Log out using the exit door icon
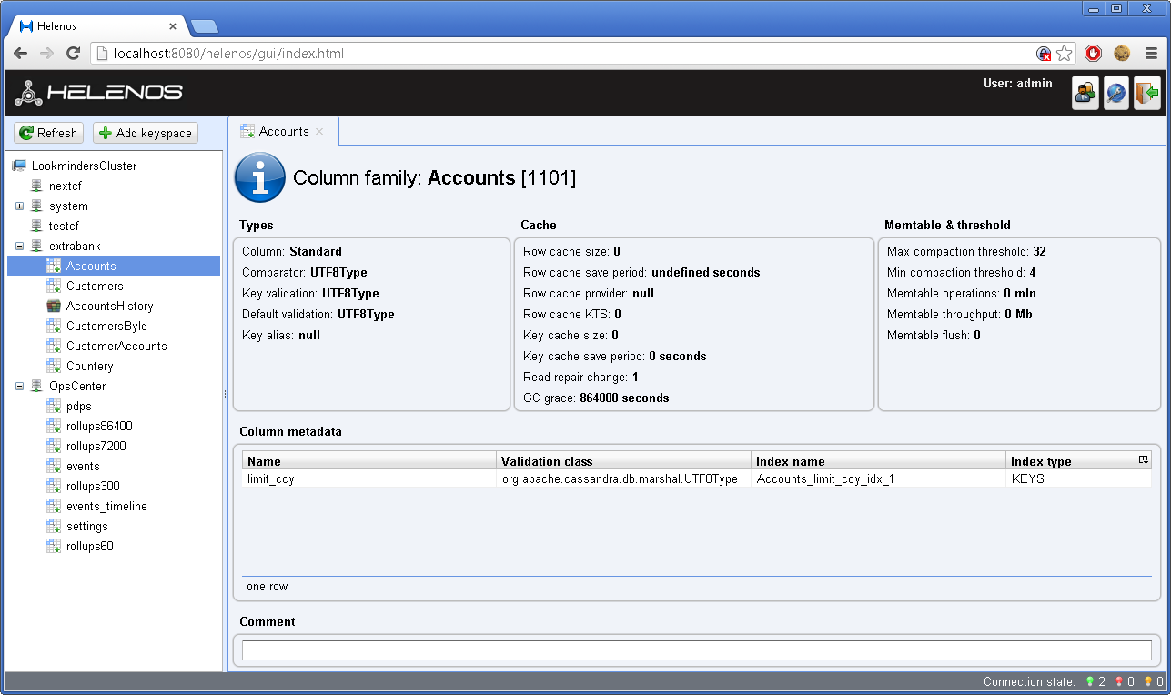The height and width of the screenshot is (695, 1171). coord(1147,92)
